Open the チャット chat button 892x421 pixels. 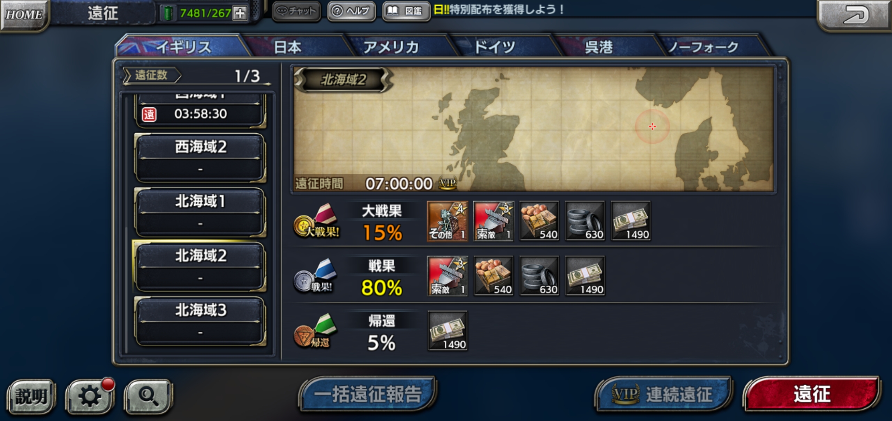click(x=296, y=11)
